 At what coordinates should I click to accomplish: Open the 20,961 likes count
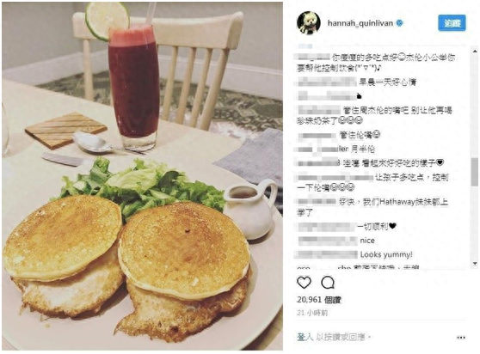318,300
